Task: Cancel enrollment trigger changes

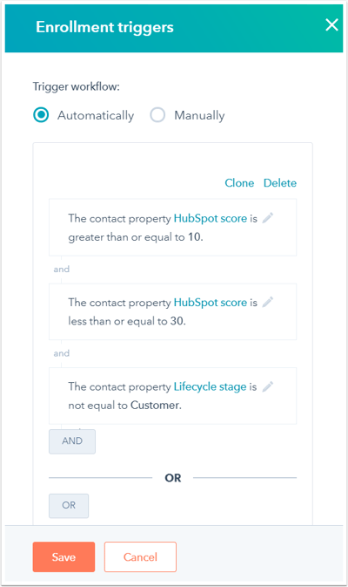Action: tap(140, 557)
